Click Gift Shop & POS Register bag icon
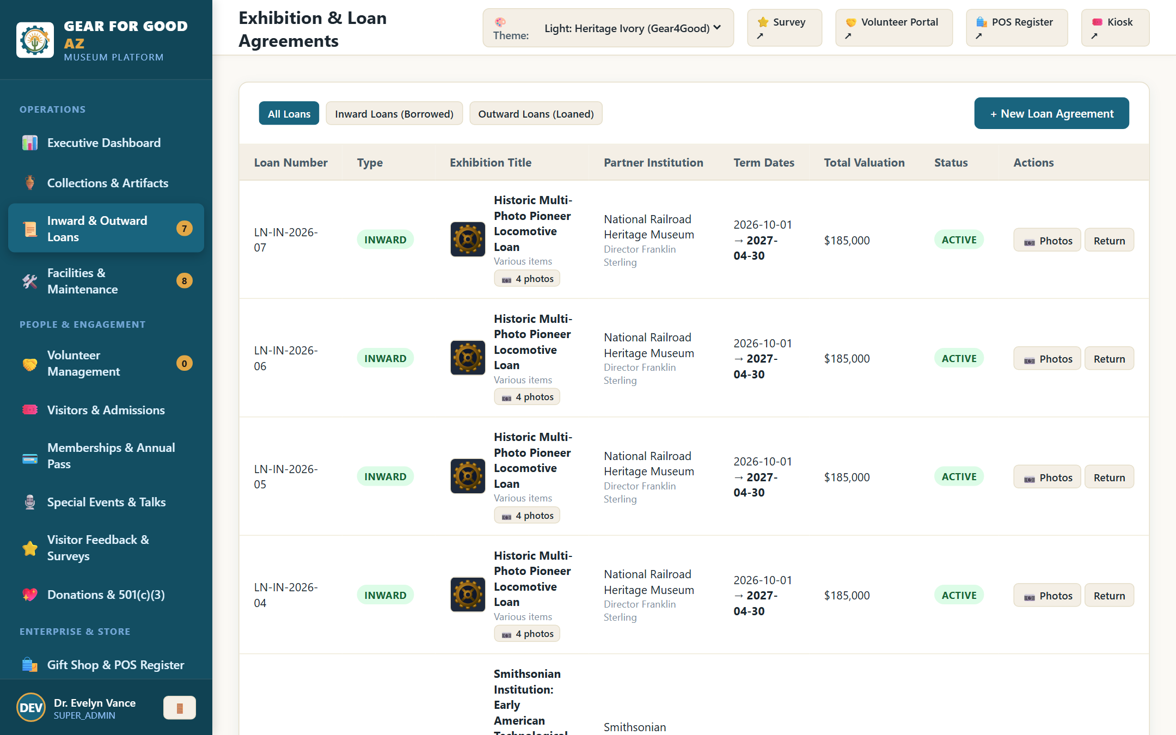Image resolution: width=1176 pixels, height=735 pixels. [x=30, y=665]
